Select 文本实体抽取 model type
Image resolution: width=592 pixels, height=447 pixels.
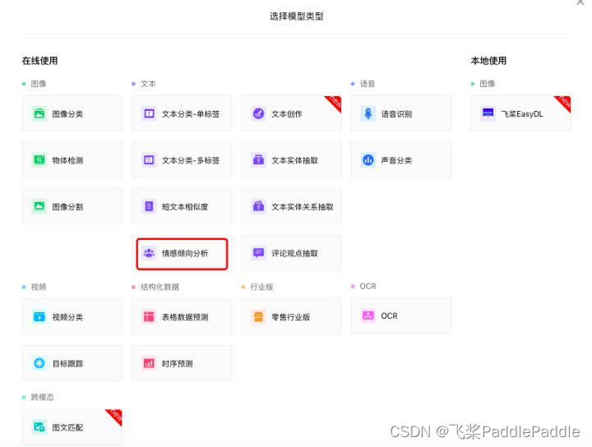point(291,160)
